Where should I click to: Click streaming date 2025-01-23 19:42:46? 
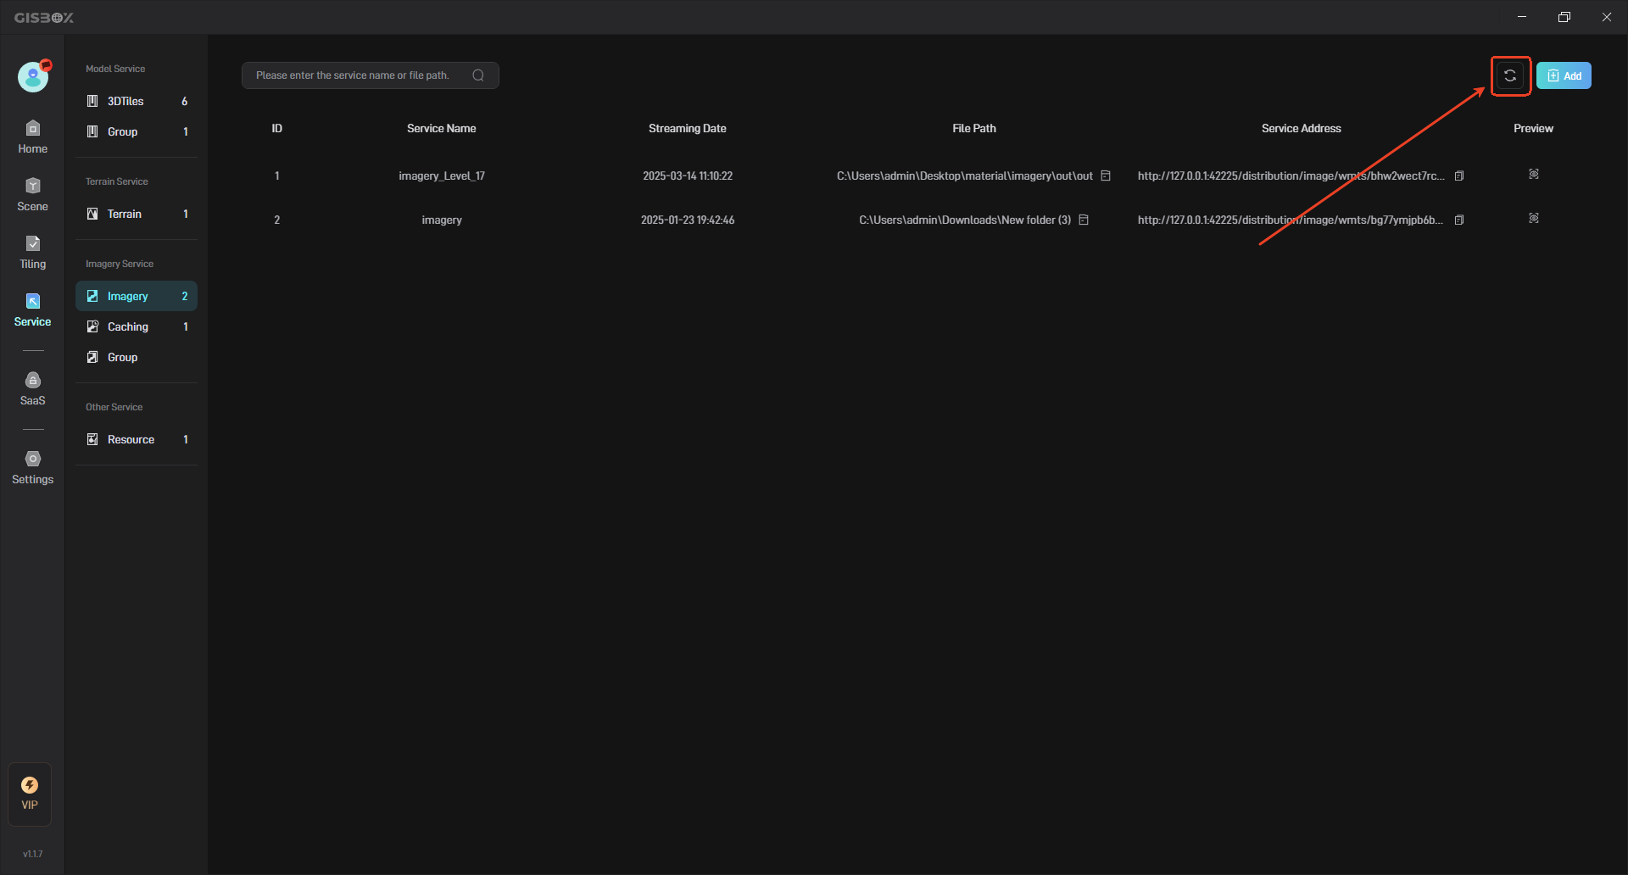point(688,220)
